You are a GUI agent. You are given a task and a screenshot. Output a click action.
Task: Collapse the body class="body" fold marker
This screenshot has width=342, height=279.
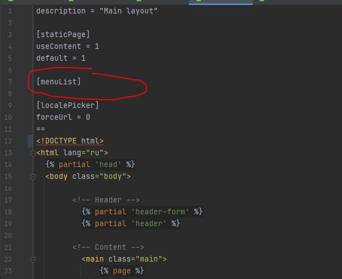[33, 177]
